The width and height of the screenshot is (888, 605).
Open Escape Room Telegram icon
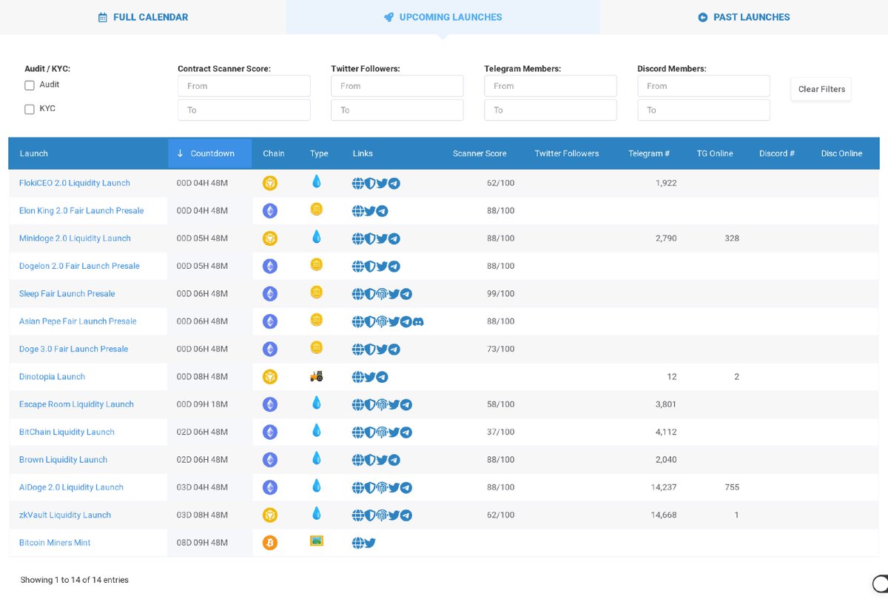click(x=406, y=404)
